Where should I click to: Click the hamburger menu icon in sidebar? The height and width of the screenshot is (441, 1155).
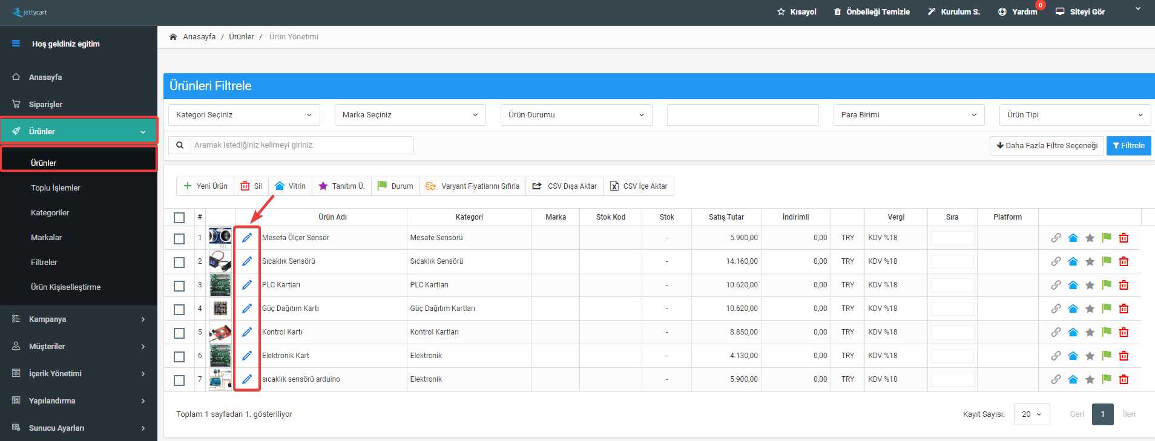point(16,44)
